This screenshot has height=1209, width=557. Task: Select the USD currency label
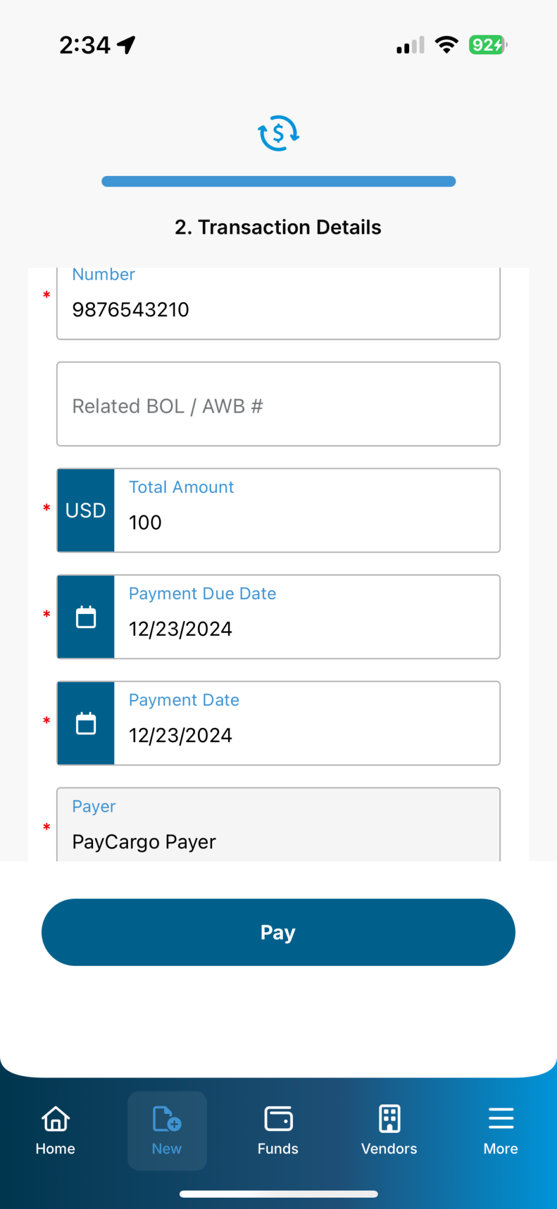[85, 510]
